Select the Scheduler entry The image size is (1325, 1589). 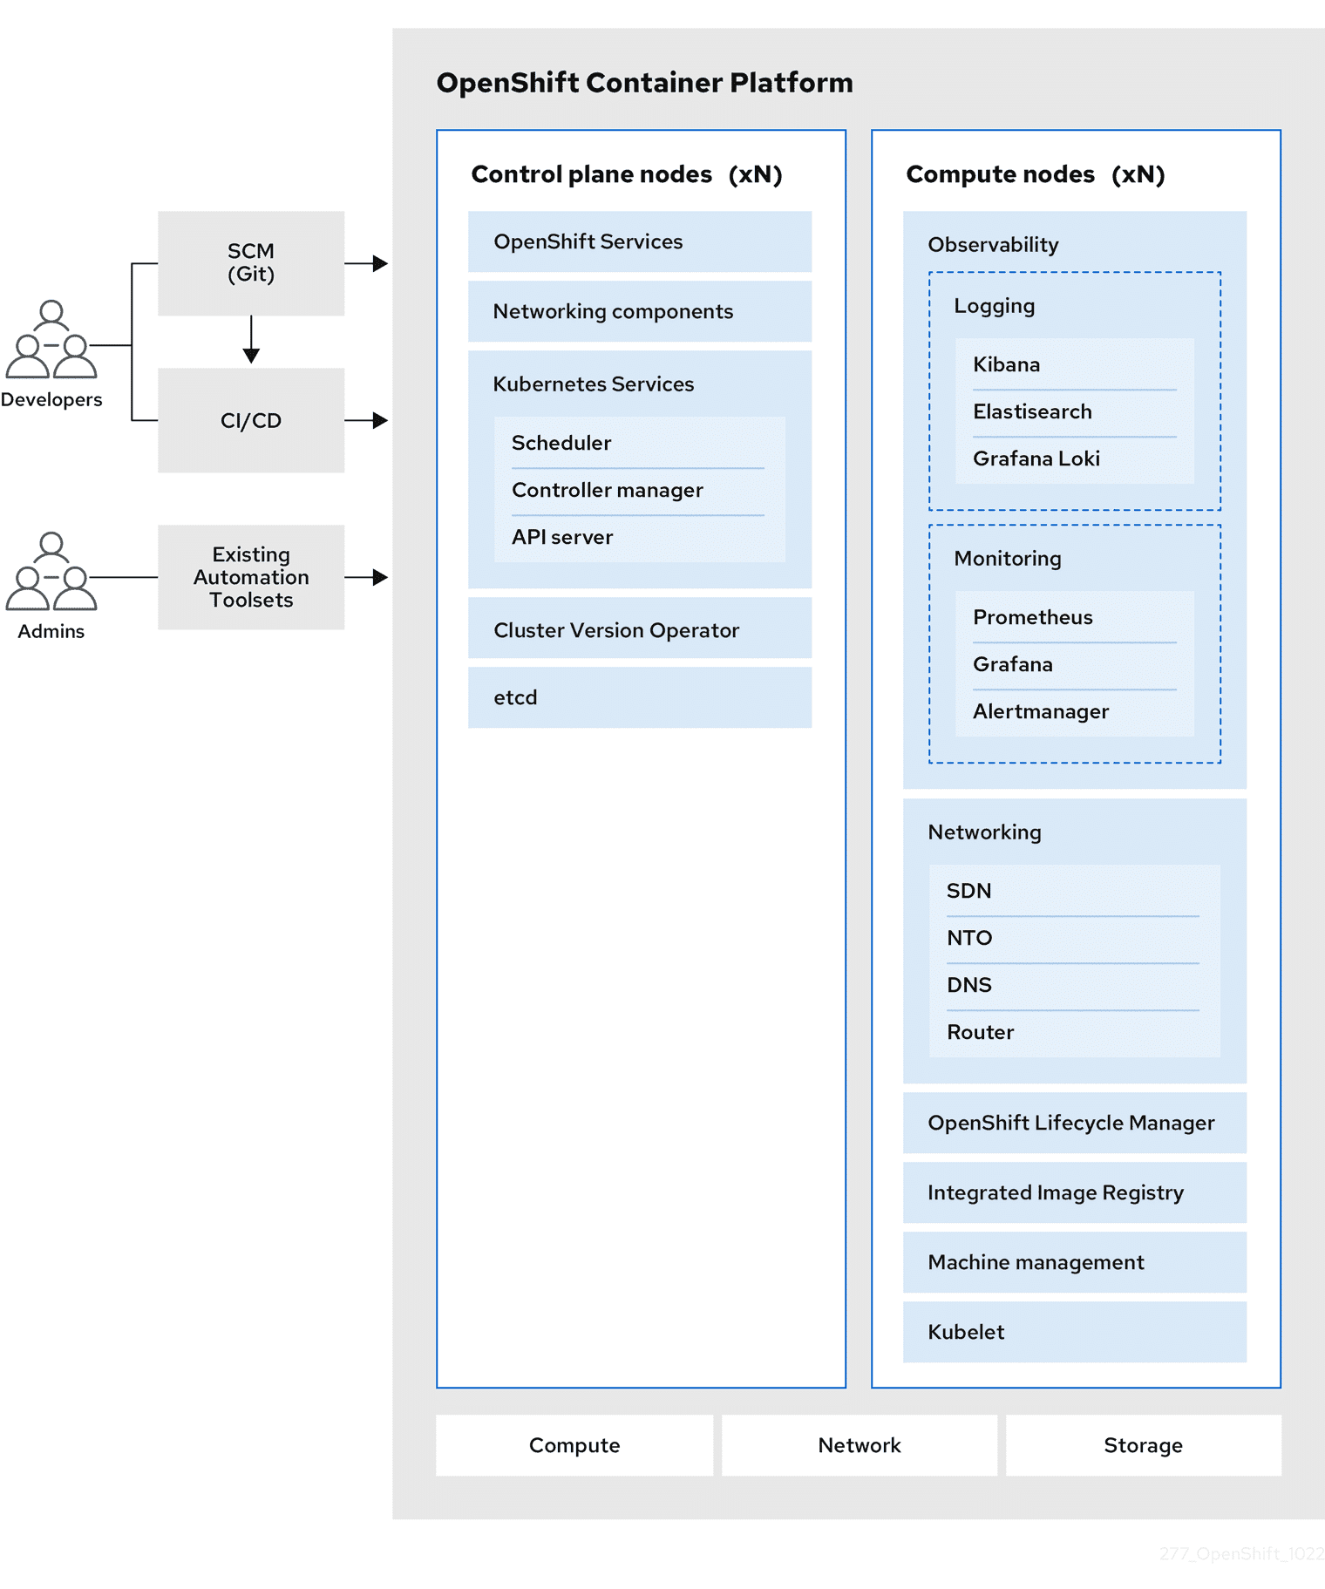tap(638, 443)
